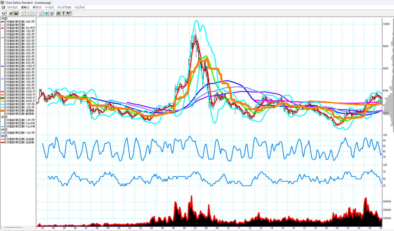Open the ウィンドウ(W) menu
Viewport: 394px width, 231px height.
tap(64, 7)
